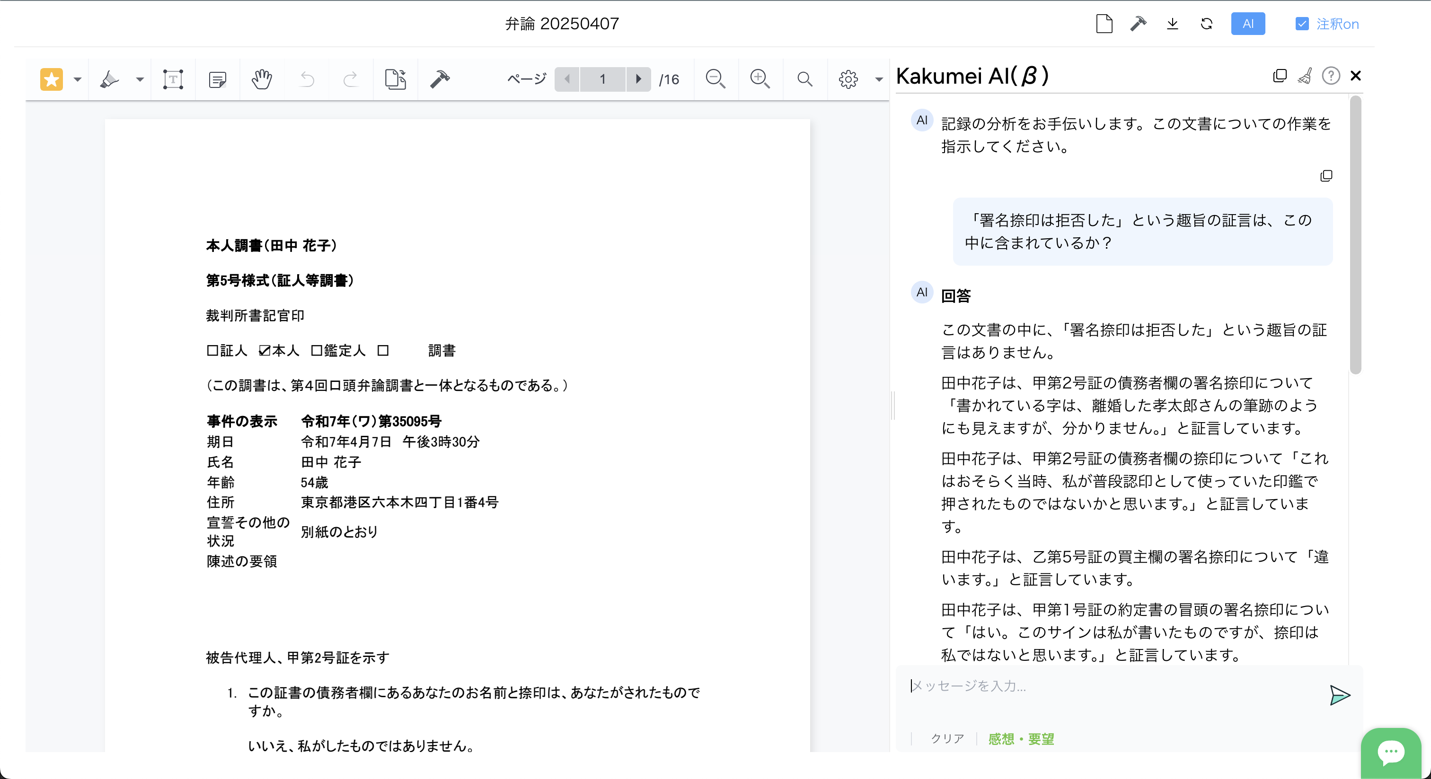
Task: Zoom out of the document
Action: [x=715, y=79]
